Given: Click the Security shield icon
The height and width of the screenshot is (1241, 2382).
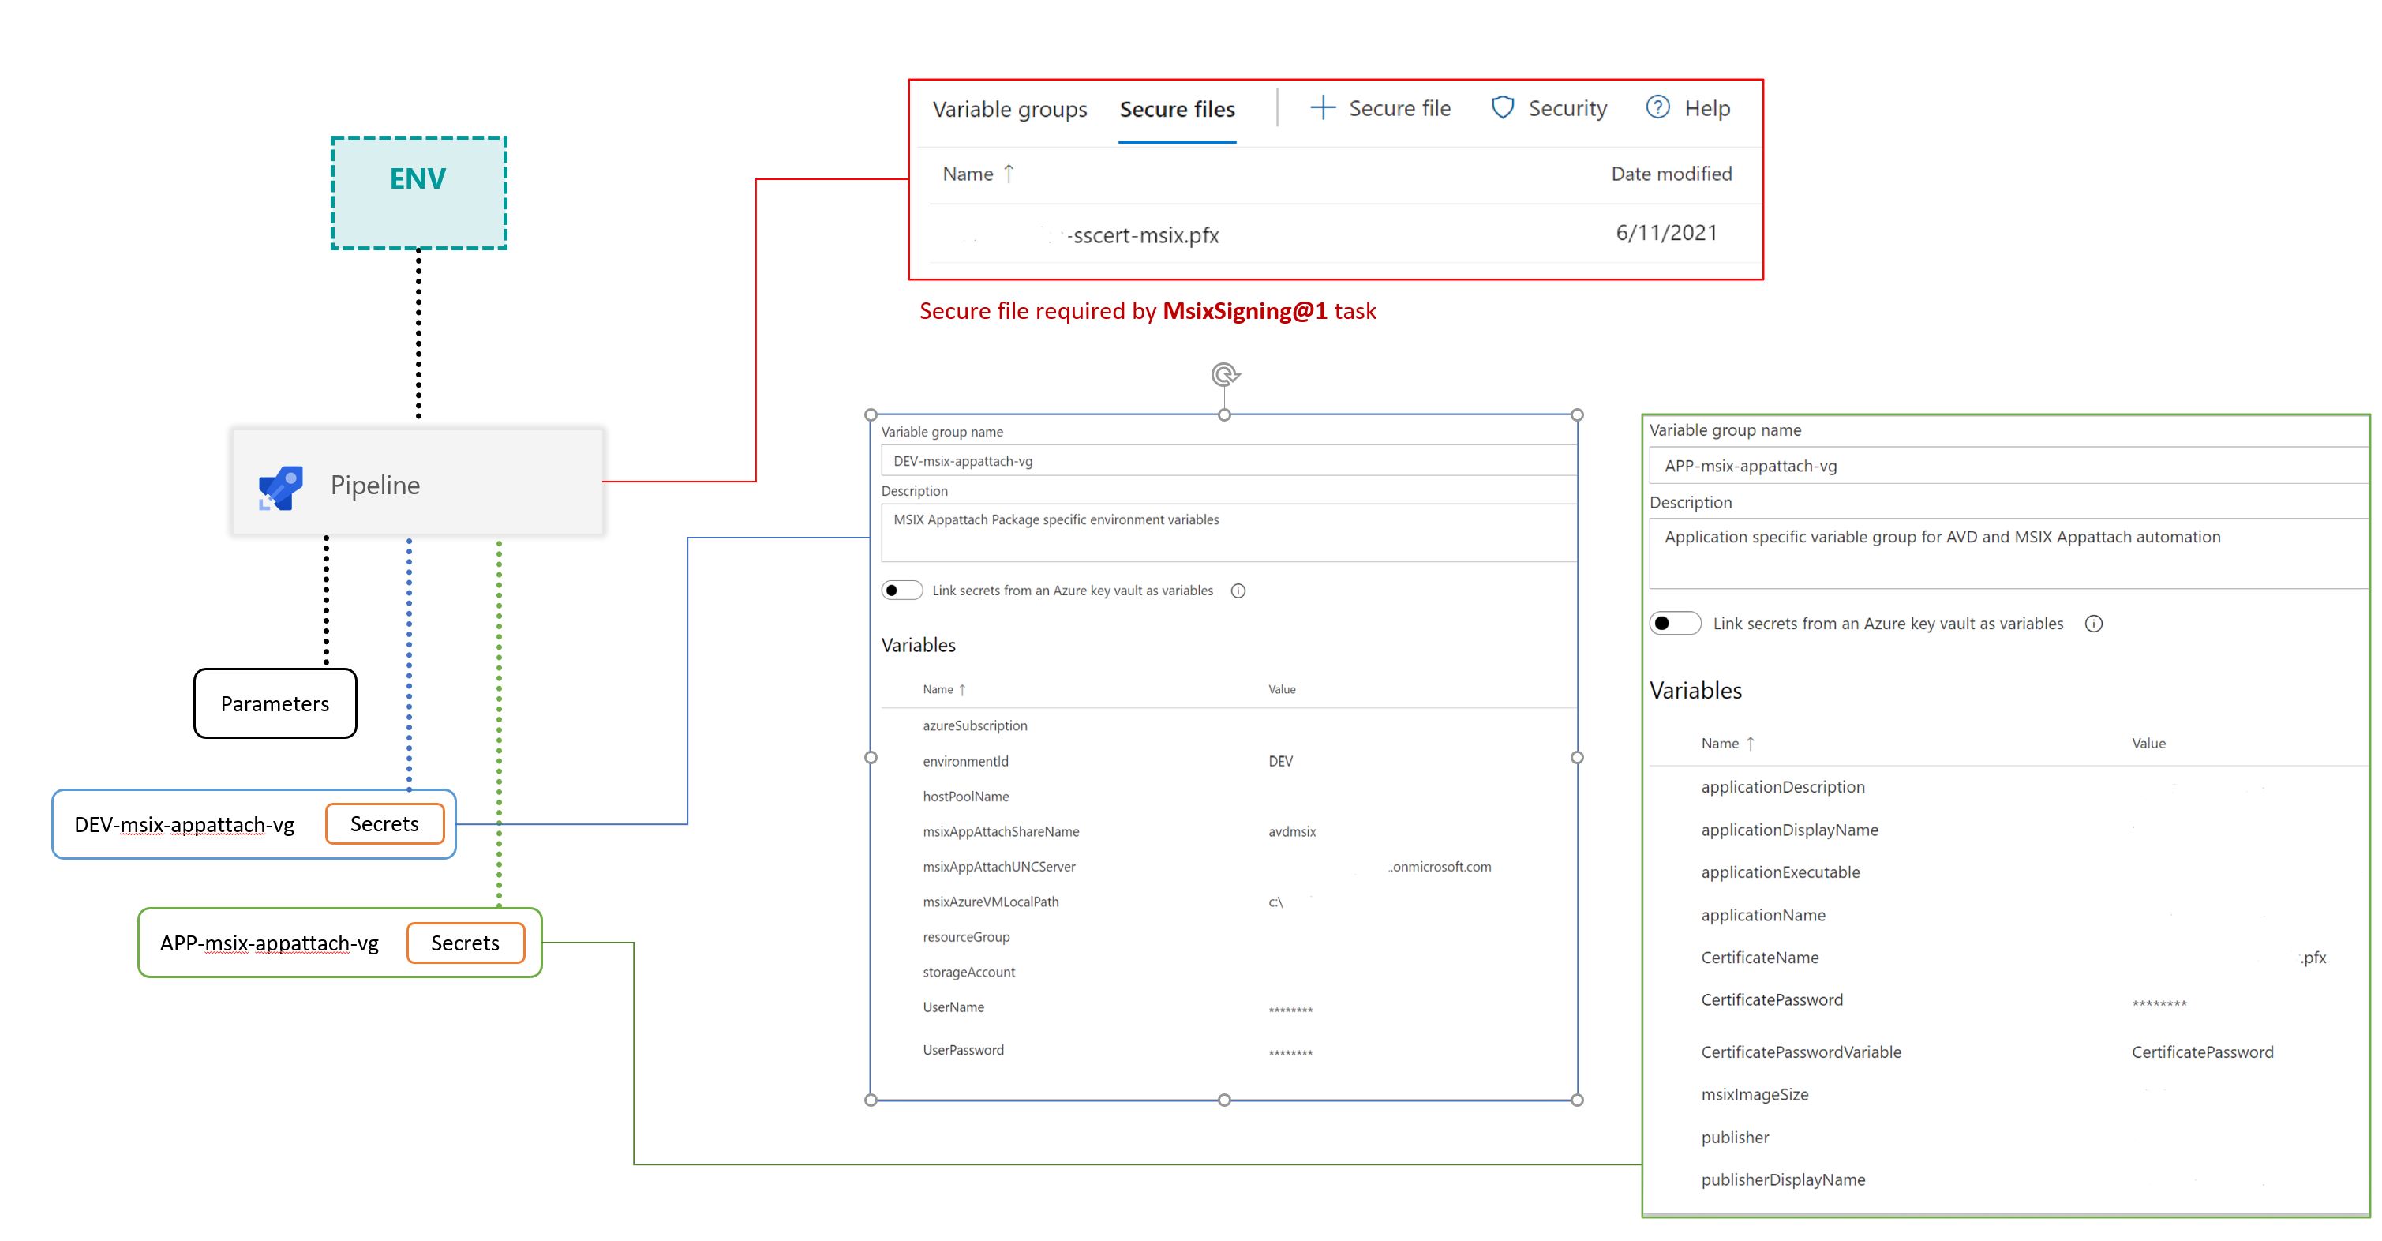Looking at the screenshot, I should click(1503, 108).
